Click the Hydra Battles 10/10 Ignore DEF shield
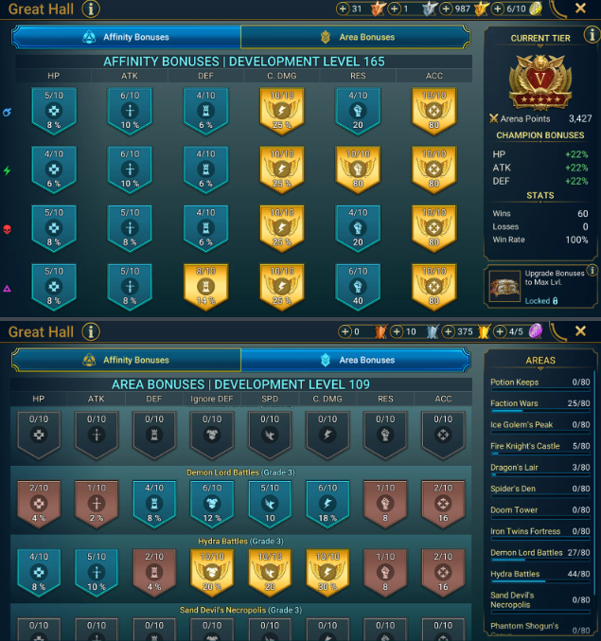This screenshot has height=641, width=601. coord(212,572)
